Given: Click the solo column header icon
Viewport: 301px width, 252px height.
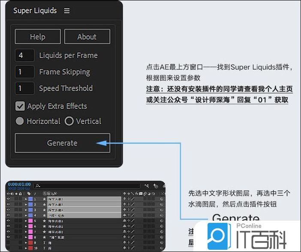Looking at the screenshot, I should point(16,194).
